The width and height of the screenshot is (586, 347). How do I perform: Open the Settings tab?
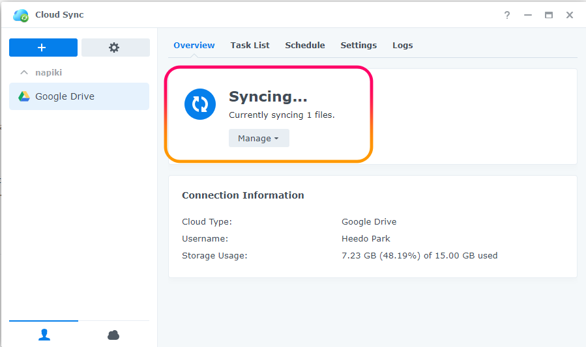pyautogui.click(x=359, y=45)
